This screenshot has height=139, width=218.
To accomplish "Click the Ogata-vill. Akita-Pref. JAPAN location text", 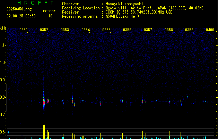I will click(155, 8).
